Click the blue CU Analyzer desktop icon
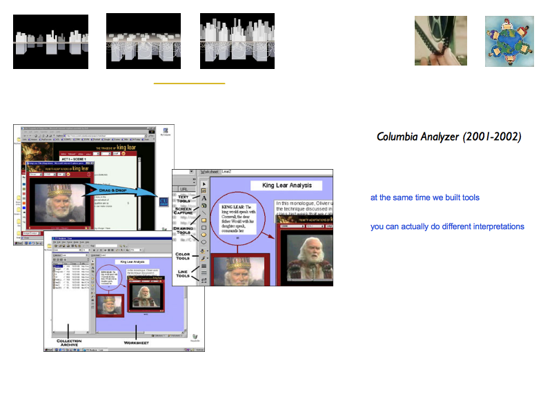Screen dimensions: 552x414 point(164,201)
